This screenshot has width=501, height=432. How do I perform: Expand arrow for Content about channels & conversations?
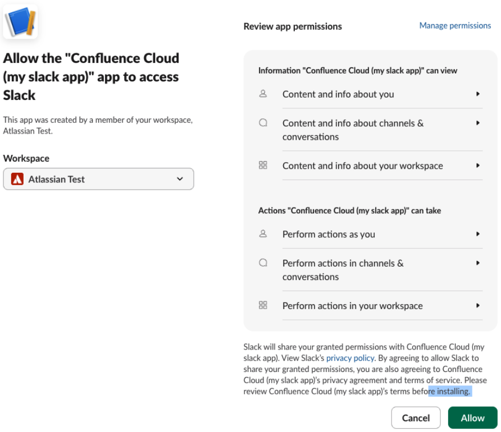[x=478, y=123]
